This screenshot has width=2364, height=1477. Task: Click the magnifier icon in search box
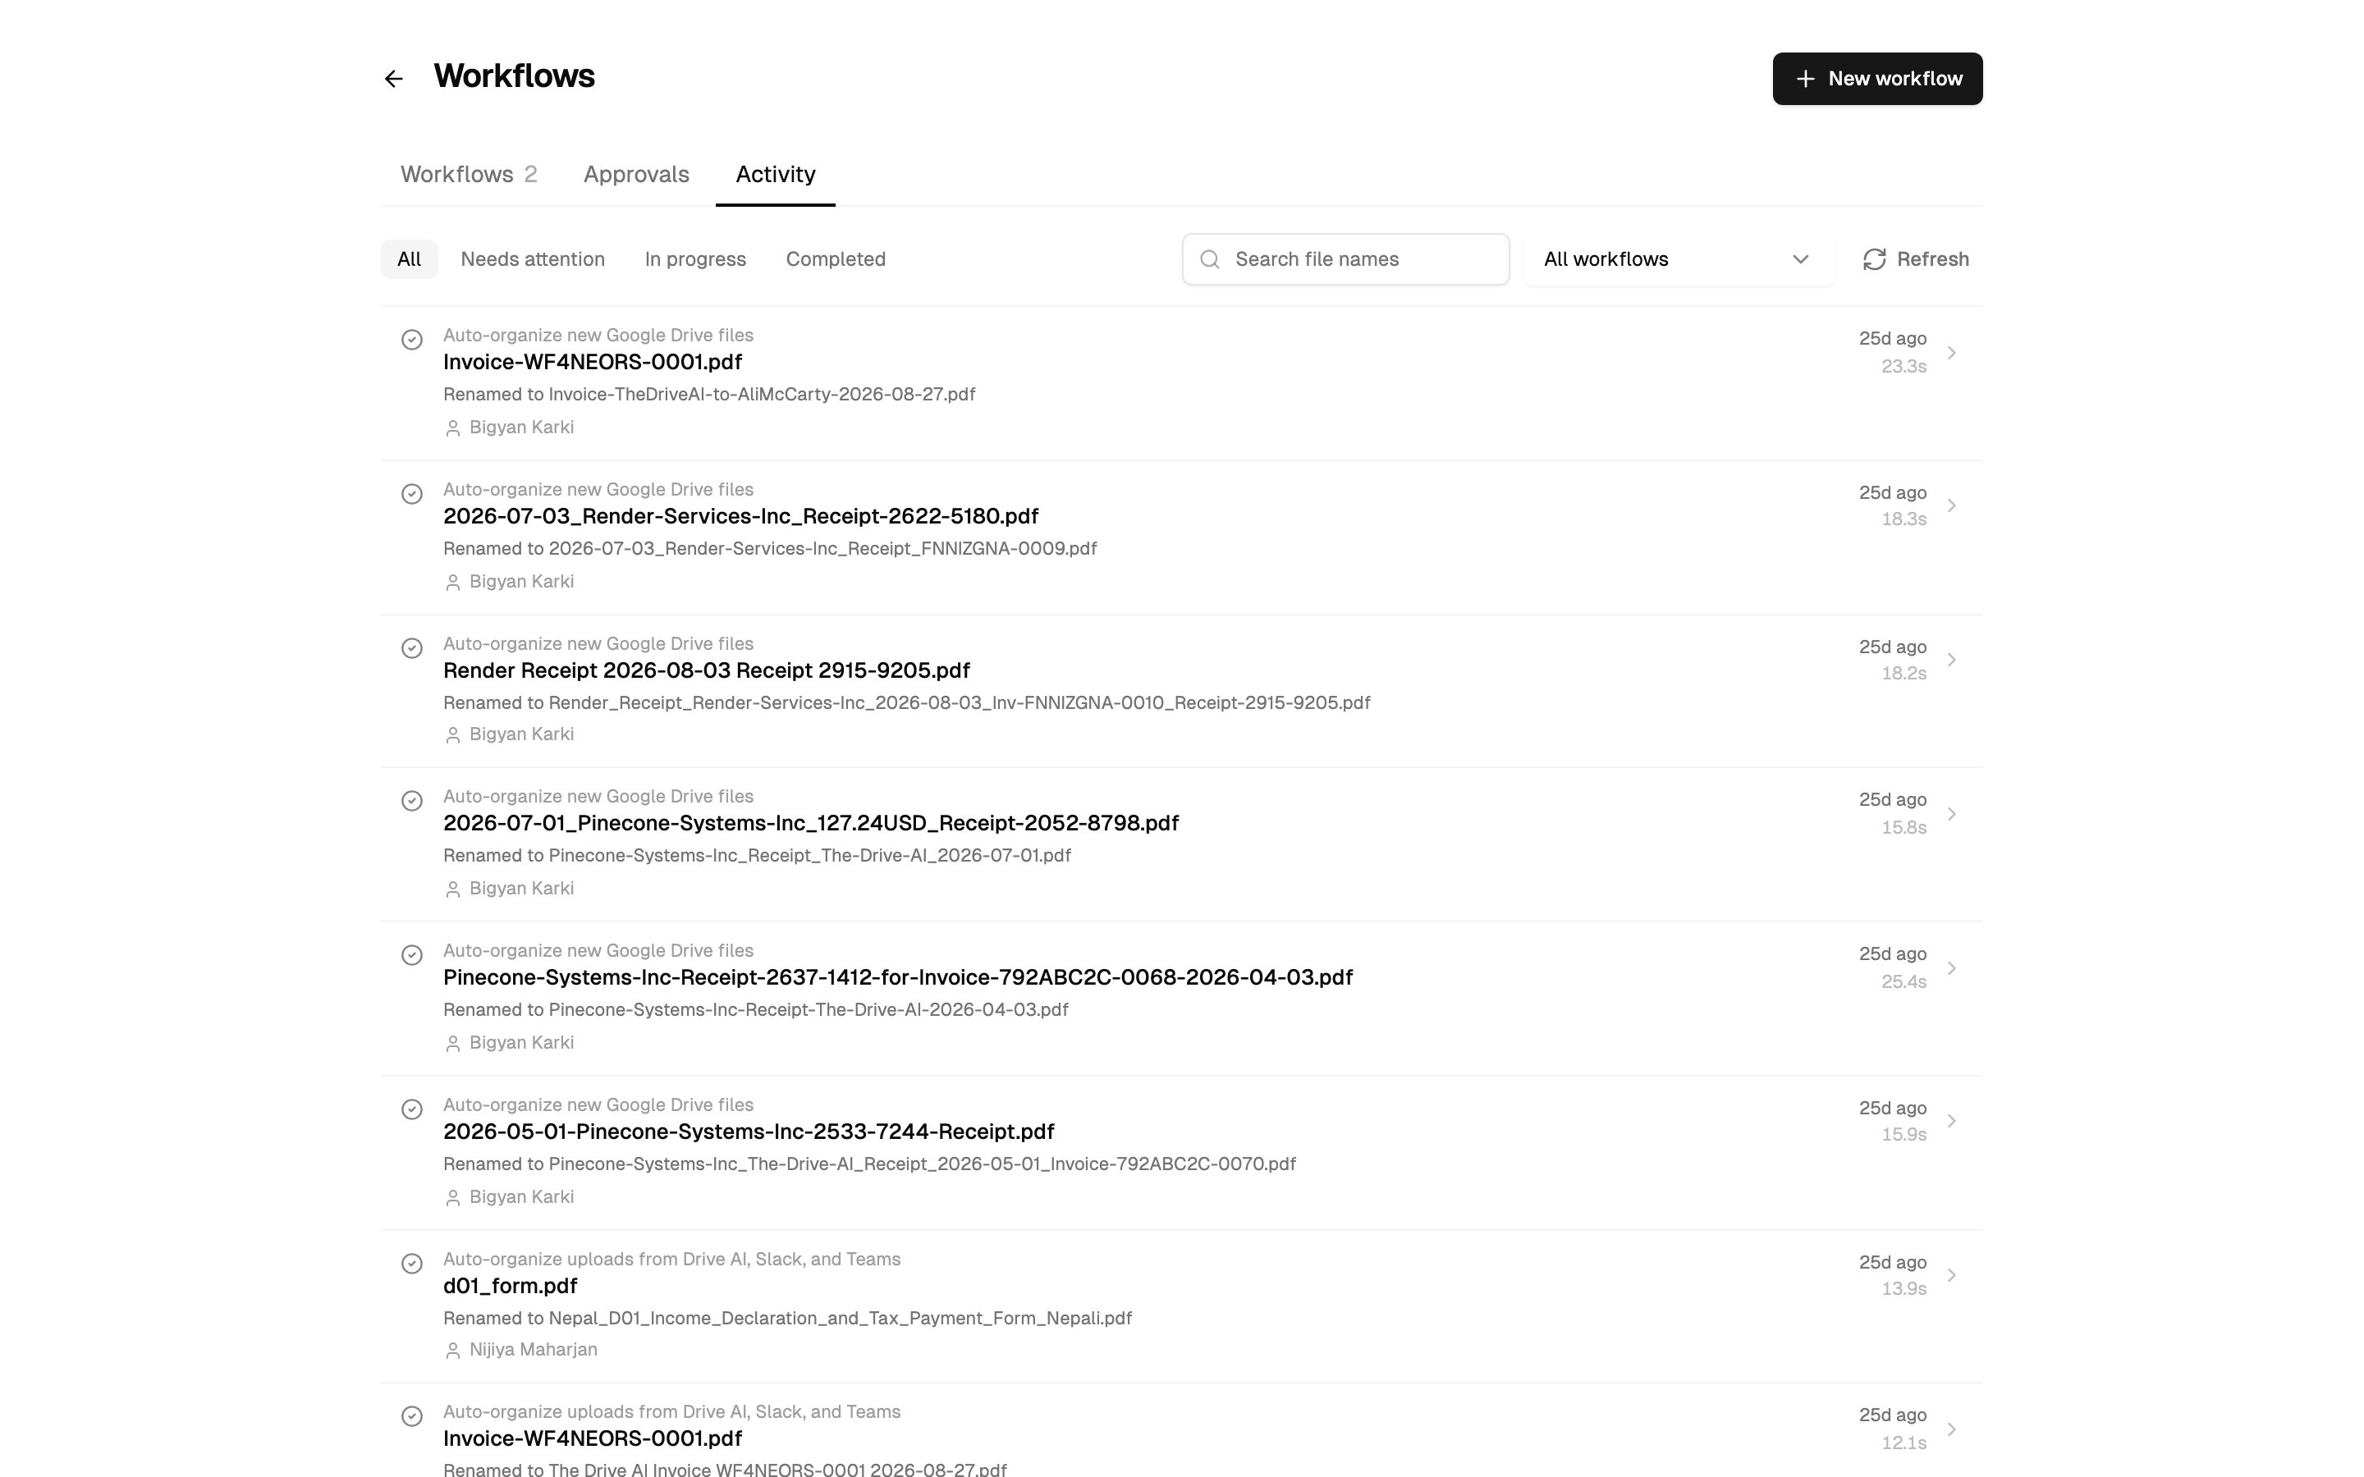tap(1209, 258)
